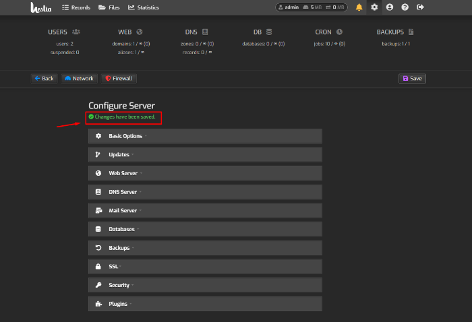472x322 pixels.
Task: Click the SSL lock icon
Action: point(98,266)
